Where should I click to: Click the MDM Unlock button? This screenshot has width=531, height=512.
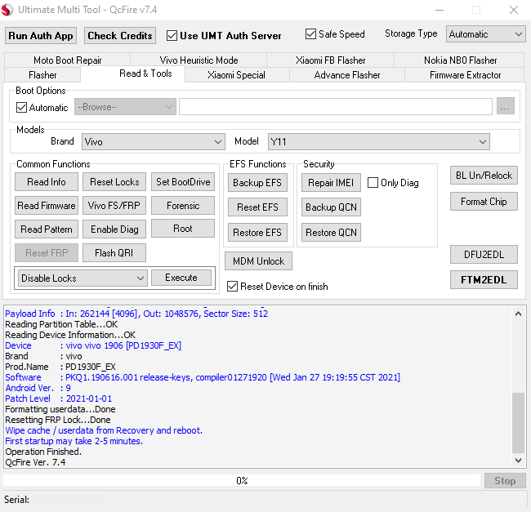[258, 261]
